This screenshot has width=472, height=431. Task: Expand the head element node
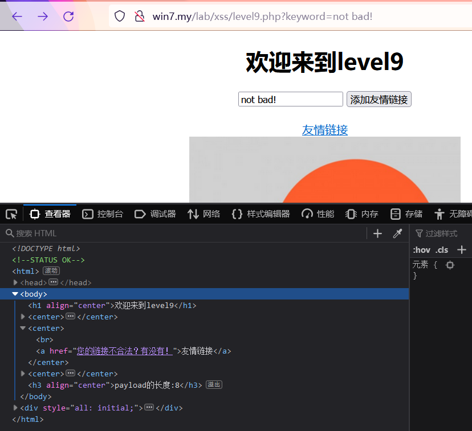click(15, 282)
